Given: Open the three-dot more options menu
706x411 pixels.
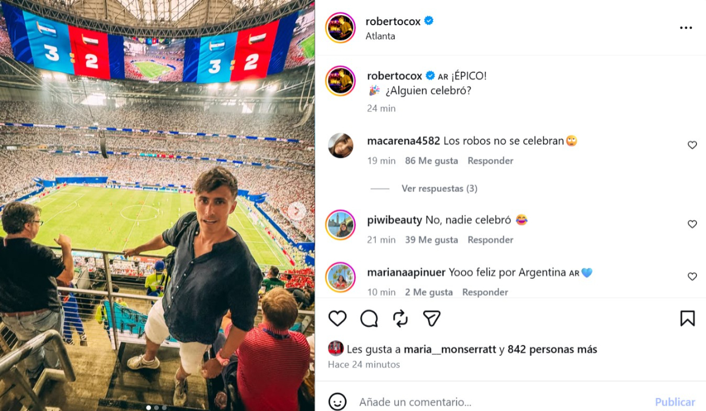Looking at the screenshot, I should click(x=686, y=28).
